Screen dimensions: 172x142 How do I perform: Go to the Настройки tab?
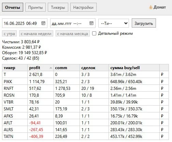(x=83, y=7)
